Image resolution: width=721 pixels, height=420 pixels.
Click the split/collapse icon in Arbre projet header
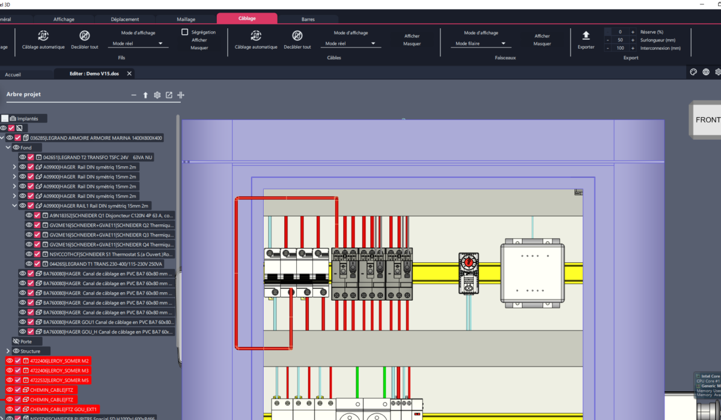tap(181, 95)
